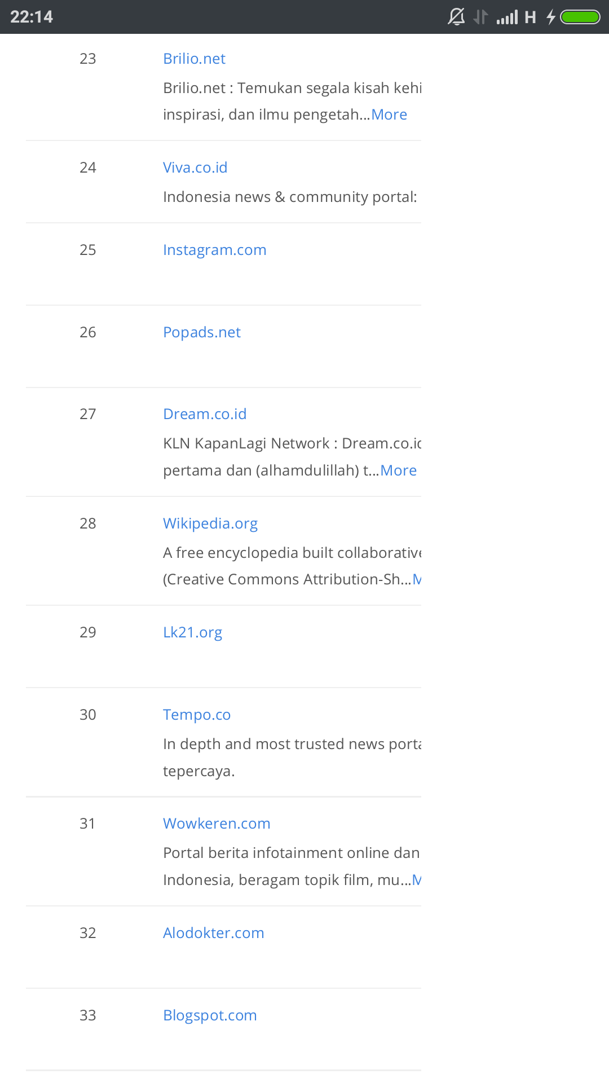Open the Viva.co.id link
Viewport: 609px width, 1083px height.
point(195,168)
